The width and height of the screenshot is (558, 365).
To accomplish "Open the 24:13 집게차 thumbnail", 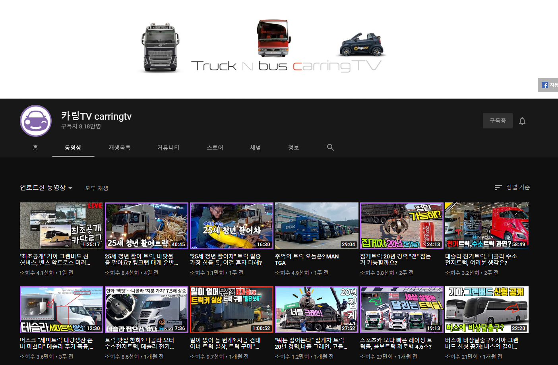I will pyautogui.click(x=402, y=226).
